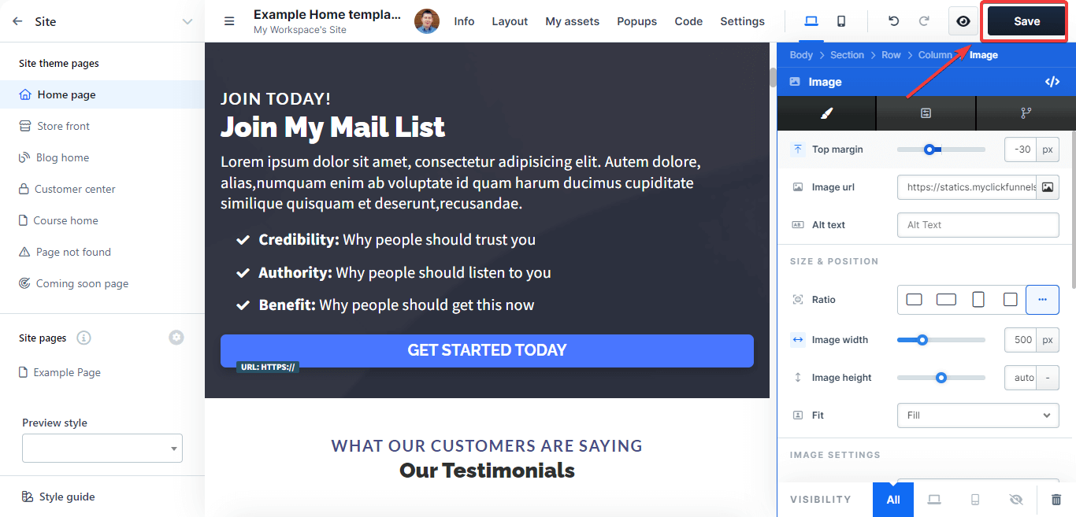Screen dimensions: 1076x517
Task: Switch to the Settings menu
Action: tap(741, 21)
